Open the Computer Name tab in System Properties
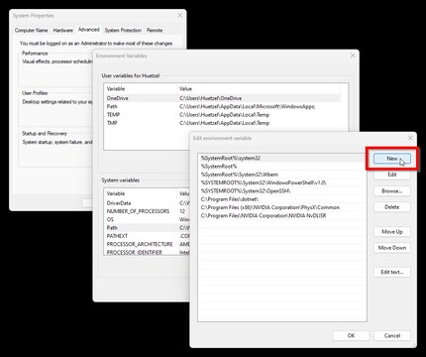This screenshot has width=426, height=357. [31, 30]
